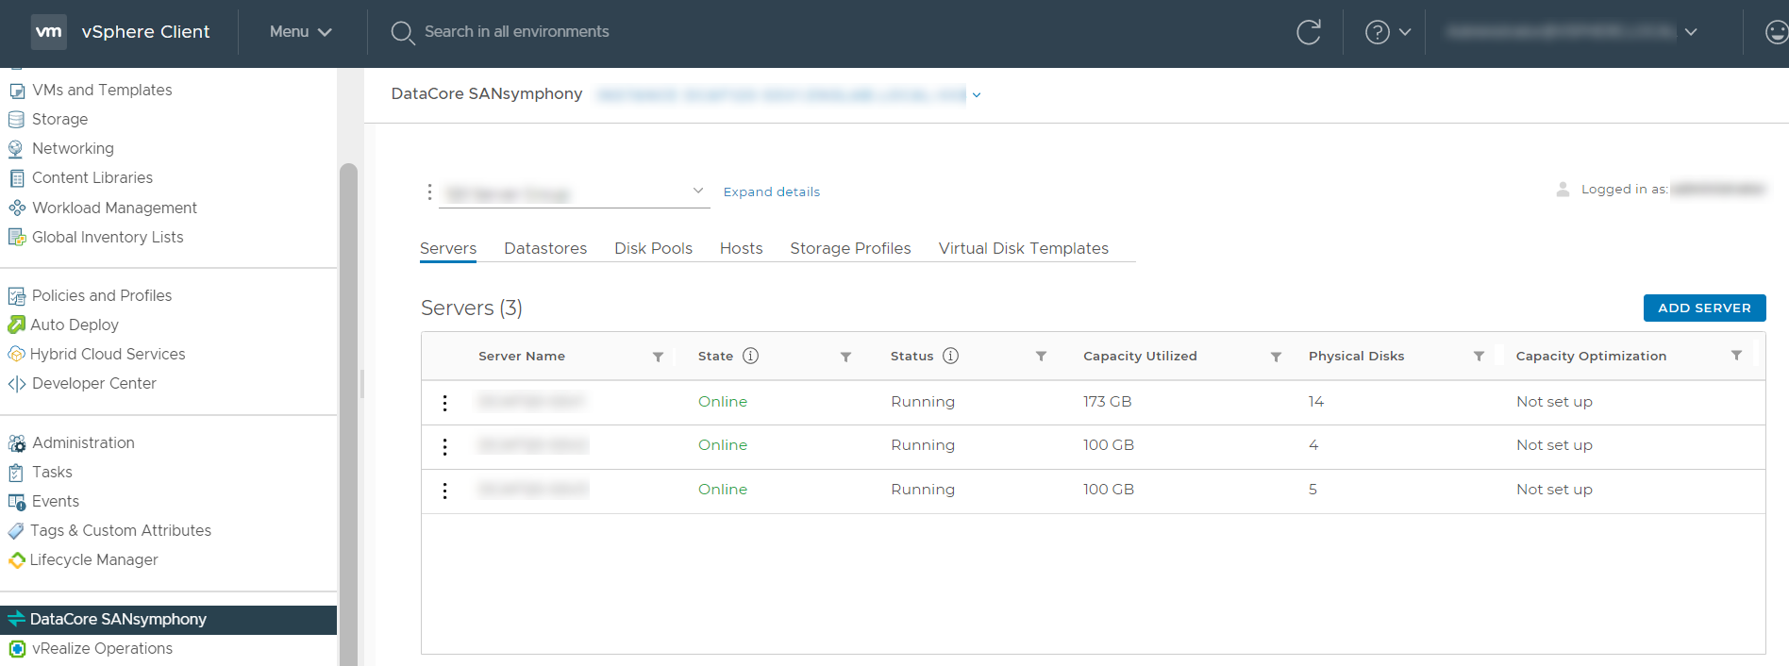Open the user account dropdown arrow
The image size is (1789, 666).
pyautogui.click(x=1691, y=32)
